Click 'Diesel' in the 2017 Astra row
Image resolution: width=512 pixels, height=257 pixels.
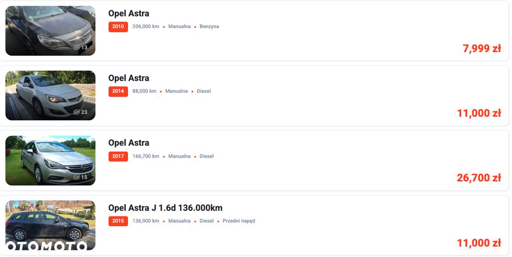coord(207,156)
